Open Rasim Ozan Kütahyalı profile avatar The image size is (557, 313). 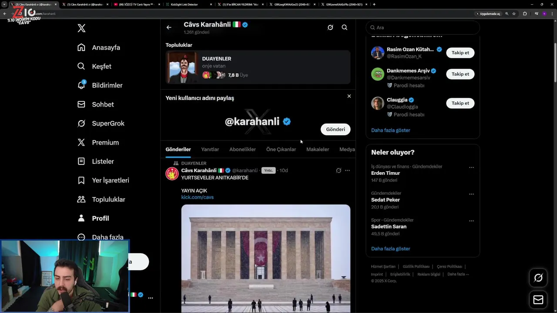coord(378,53)
